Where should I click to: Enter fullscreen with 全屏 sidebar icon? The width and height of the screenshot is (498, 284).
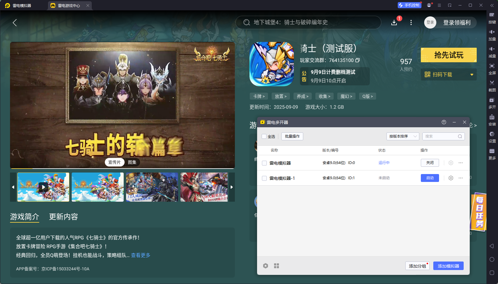coord(492,69)
